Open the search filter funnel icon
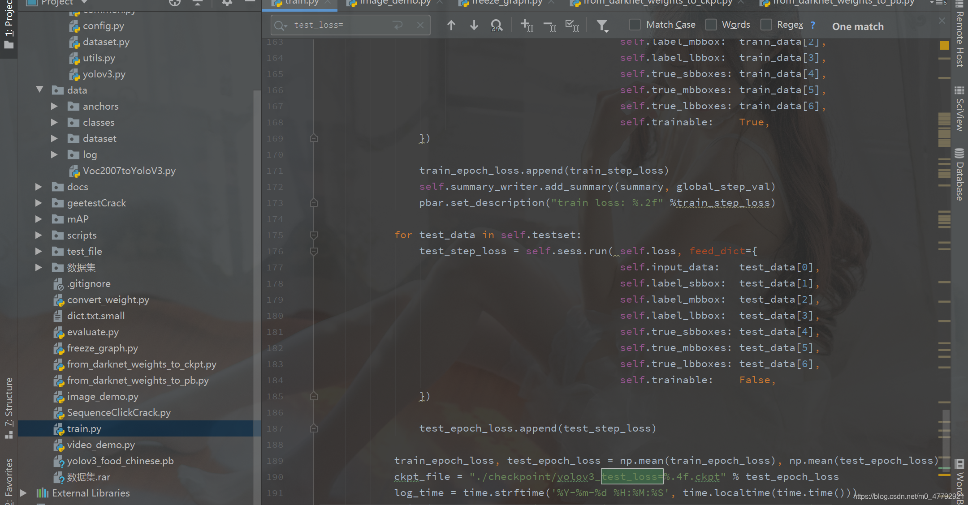The width and height of the screenshot is (968, 505). tap(602, 26)
